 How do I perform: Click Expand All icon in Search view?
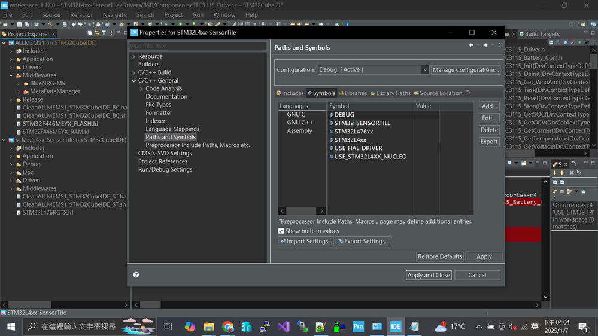[x=555, y=182]
